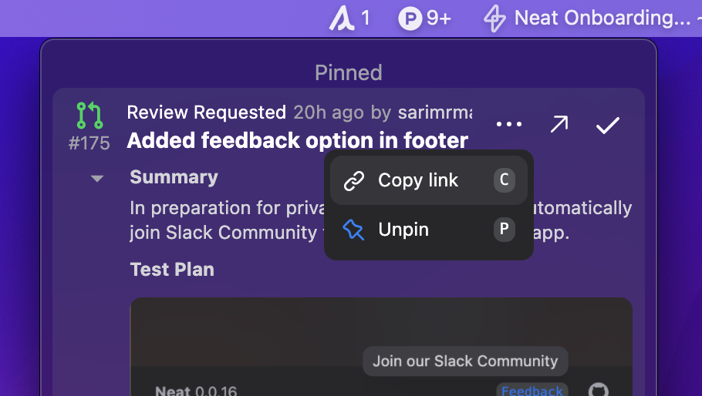
Task: Mark notification done with checkmark icon
Action: click(608, 125)
